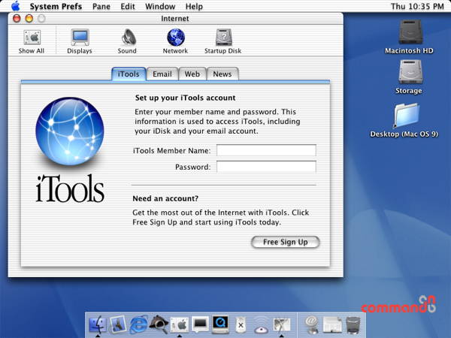Launch QuickTime Player from the Dock
This screenshot has width=451, height=338.
(220, 324)
